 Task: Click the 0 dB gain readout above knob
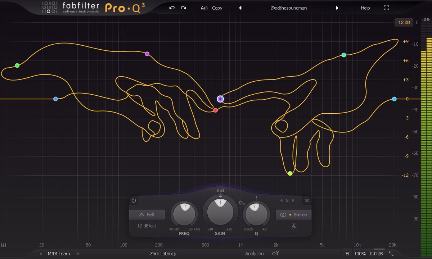tap(220, 190)
